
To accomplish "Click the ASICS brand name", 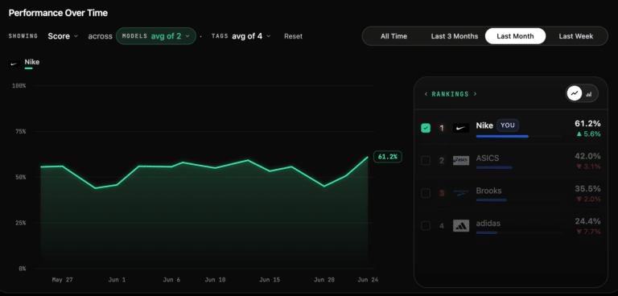I will (x=488, y=158).
